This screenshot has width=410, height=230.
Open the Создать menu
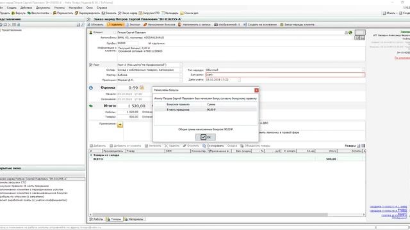coord(12,8)
